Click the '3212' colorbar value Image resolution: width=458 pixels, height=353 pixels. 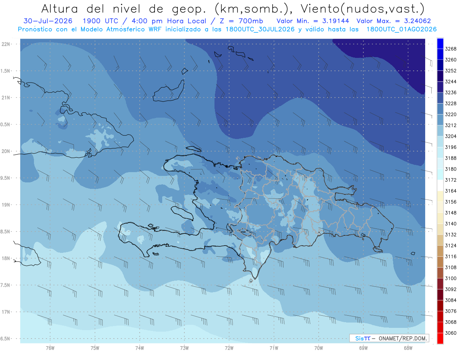coord(451,125)
